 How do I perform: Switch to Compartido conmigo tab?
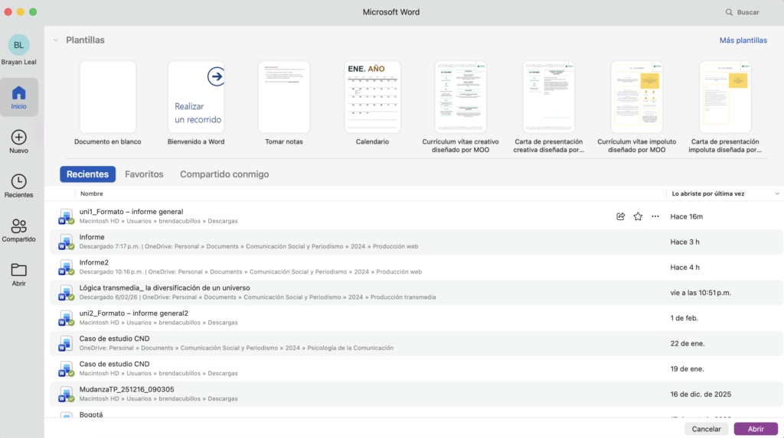click(224, 174)
